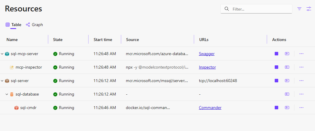315x131 pixels.
Task: Open more actions for sql-mcp-server
Action: pyautogui.click(x=301, y=54)
